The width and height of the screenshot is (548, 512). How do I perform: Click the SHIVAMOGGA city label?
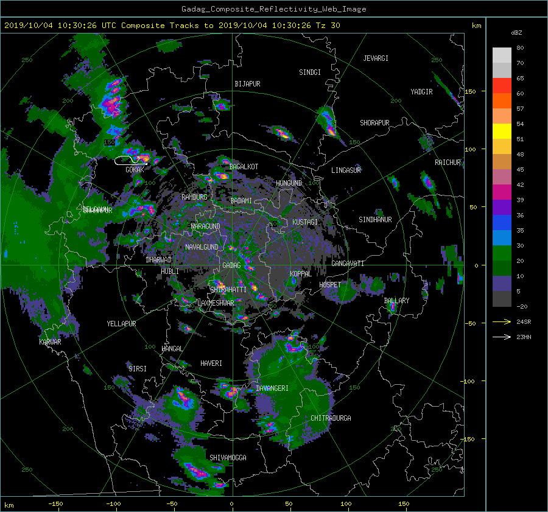228,458
